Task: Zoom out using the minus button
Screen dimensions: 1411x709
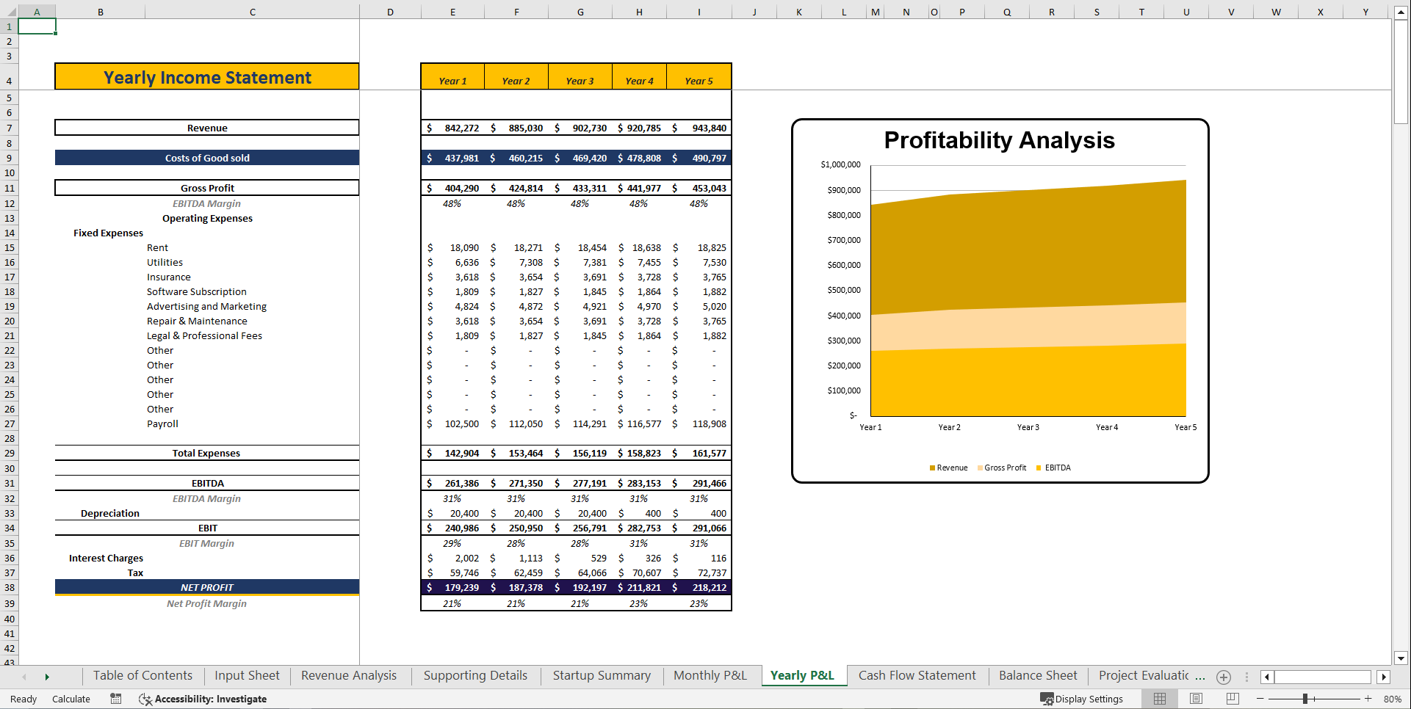Action: point(1259,699)
